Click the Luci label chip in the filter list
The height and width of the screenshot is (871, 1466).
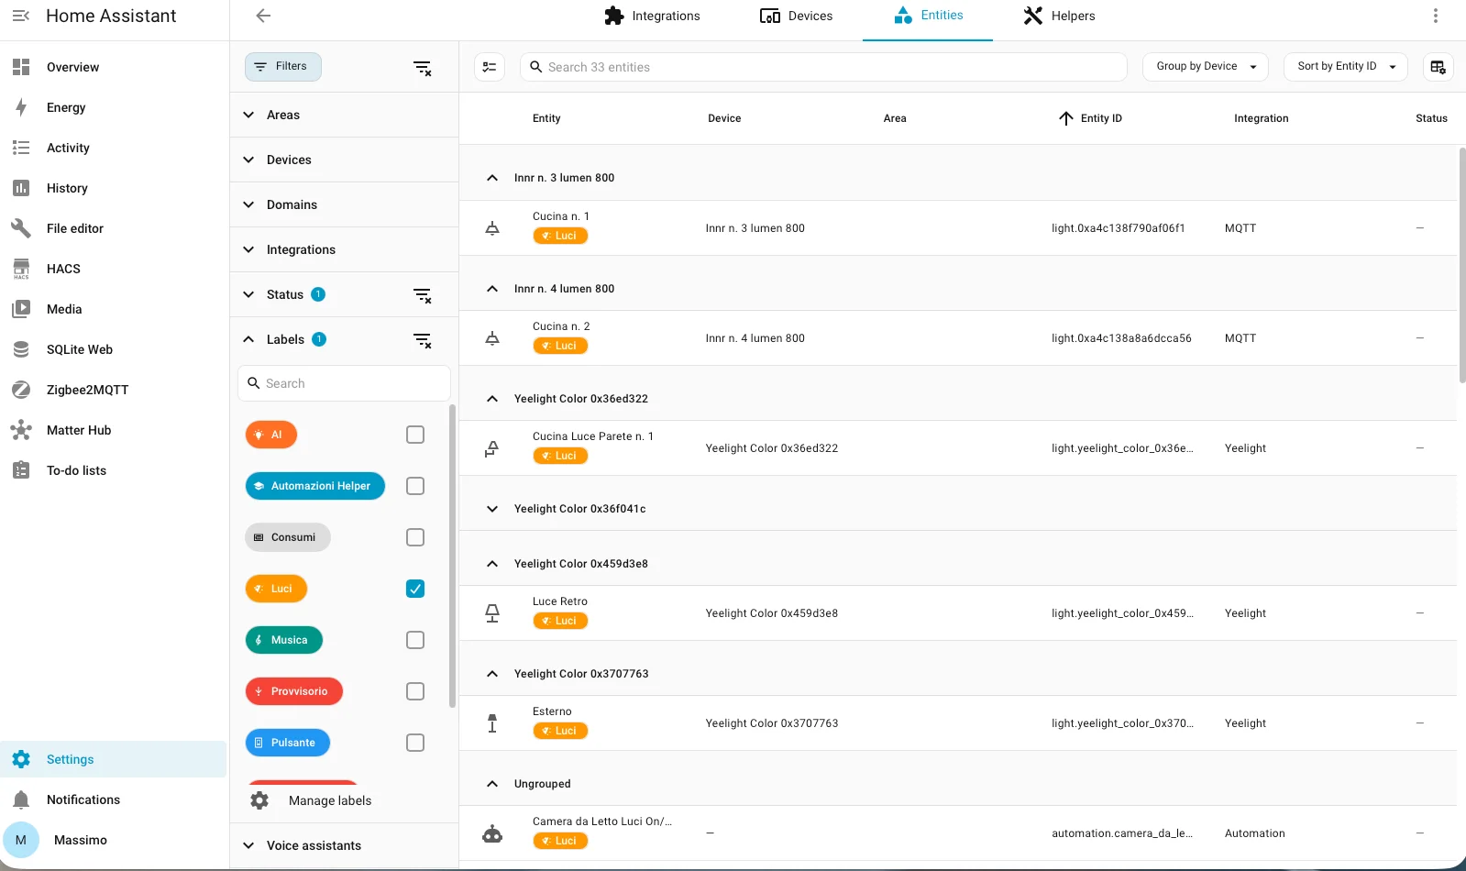[x=276, y=589]
